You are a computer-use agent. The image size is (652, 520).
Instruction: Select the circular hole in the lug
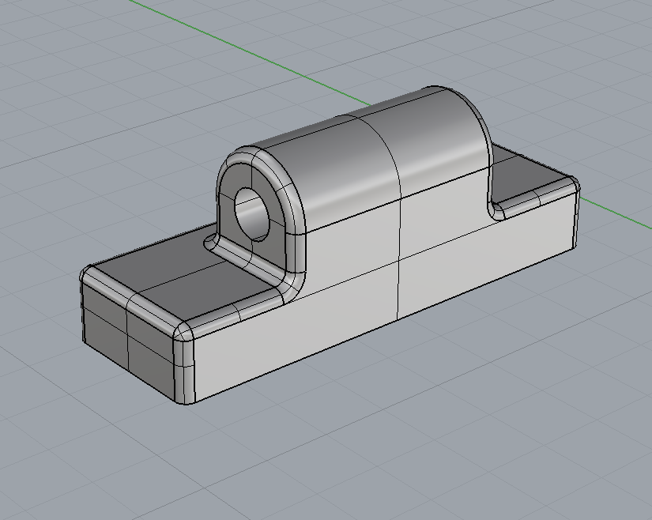click(x=252, y=213)
